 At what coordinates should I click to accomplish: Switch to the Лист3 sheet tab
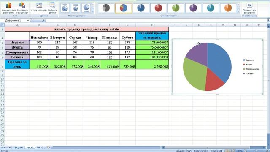(x=40, y=147)
